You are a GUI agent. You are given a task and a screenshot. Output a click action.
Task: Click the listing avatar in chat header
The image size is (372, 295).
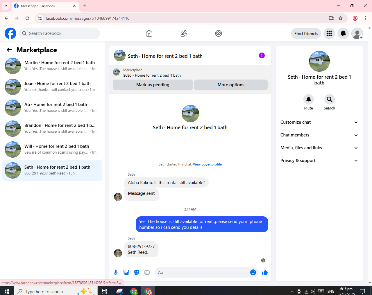coord(120,55)
